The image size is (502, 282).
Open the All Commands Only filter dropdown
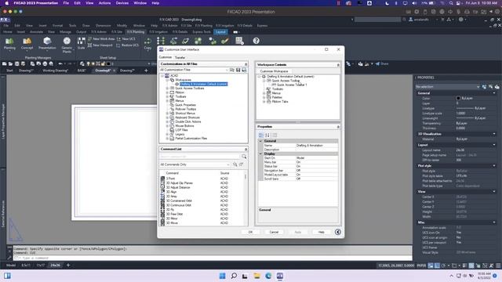(x=195, y=164)
